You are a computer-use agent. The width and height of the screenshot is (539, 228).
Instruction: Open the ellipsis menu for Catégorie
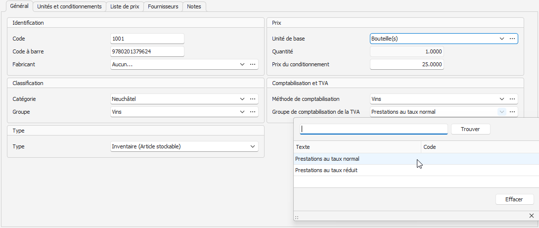[x=253, y=99]
